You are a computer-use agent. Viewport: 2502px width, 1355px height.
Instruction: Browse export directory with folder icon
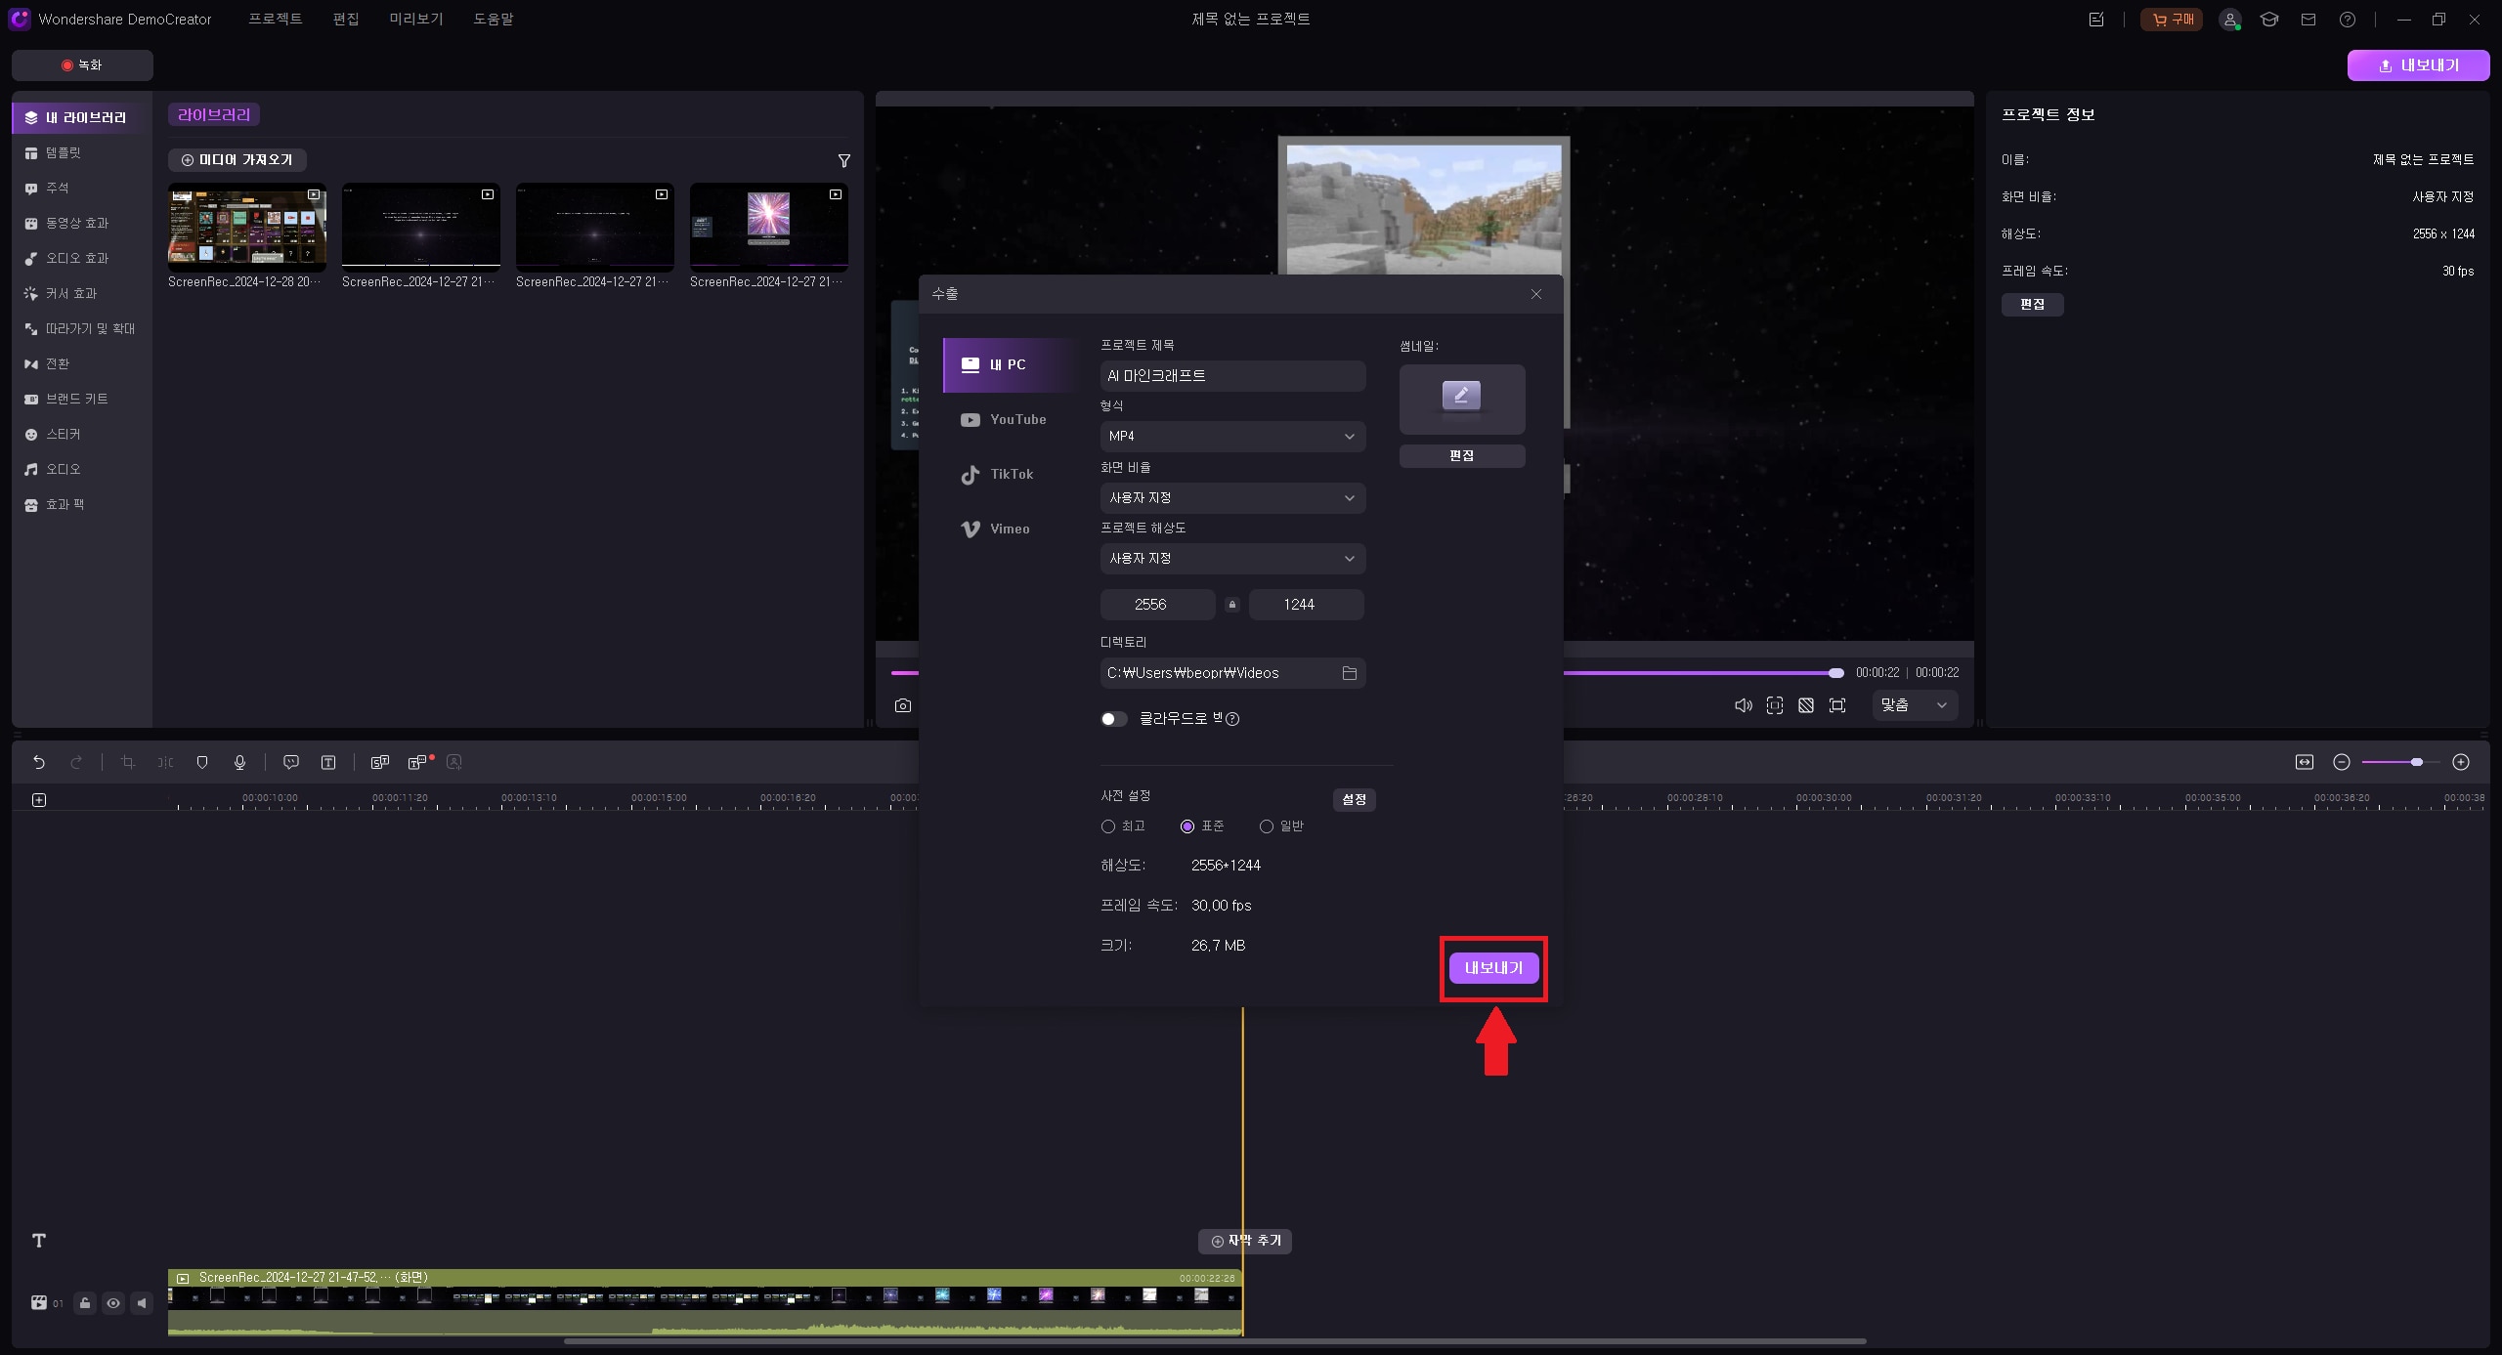tap(1350, 673)
